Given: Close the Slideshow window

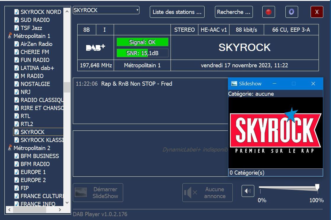Looking at the screenshot, I should (313, 84).
